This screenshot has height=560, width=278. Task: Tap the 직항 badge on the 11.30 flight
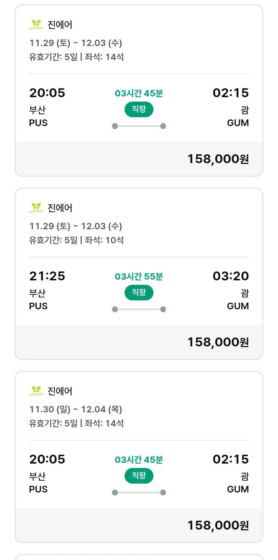point(139,476)
